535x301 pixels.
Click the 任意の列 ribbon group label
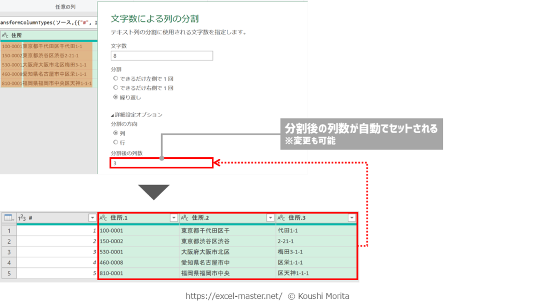pyautogui.click(x=65, y=7)
